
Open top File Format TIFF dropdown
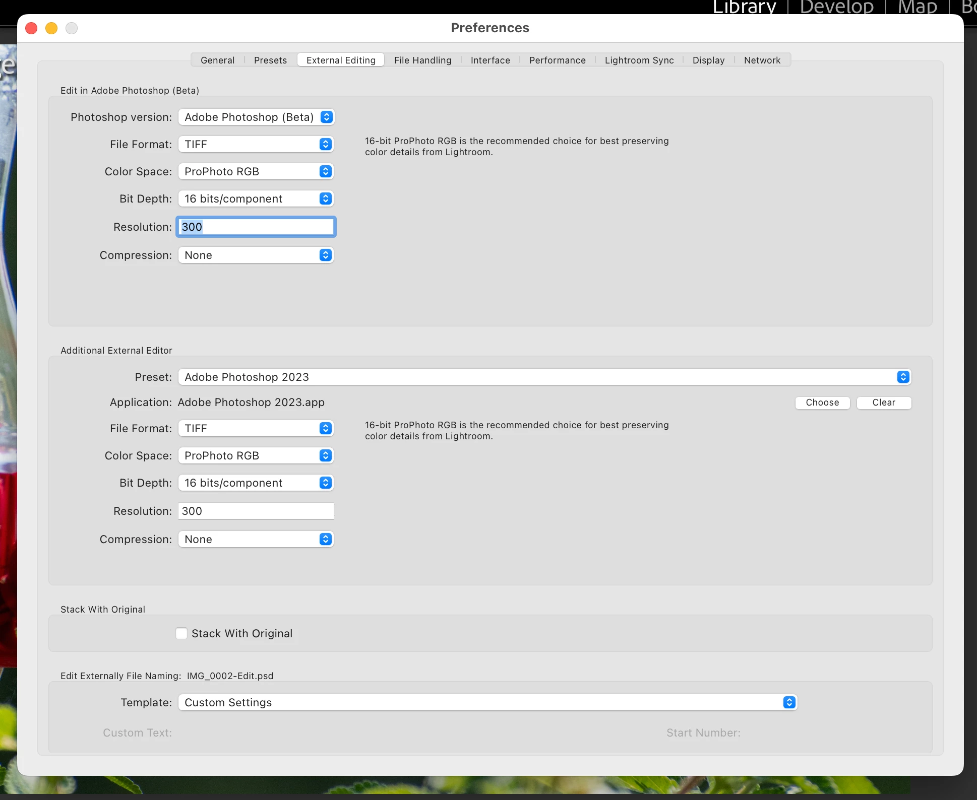[x=256, y=144]
